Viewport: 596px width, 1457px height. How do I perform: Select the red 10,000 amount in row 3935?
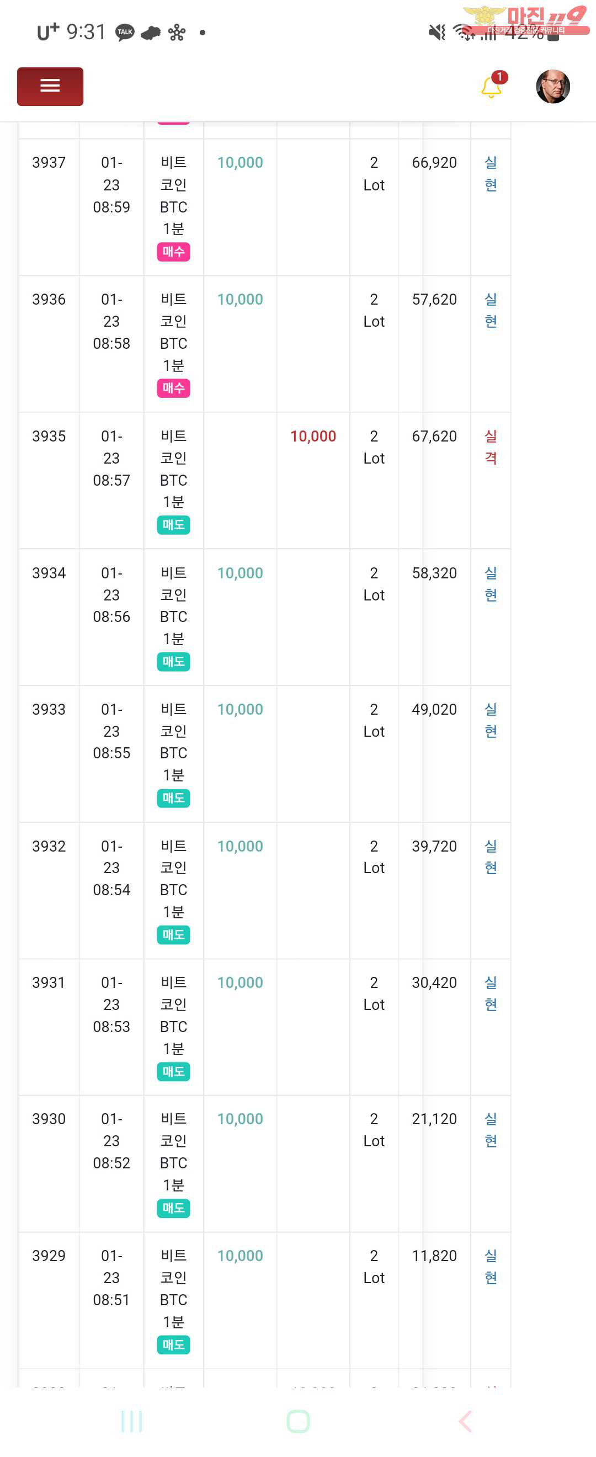313,436
